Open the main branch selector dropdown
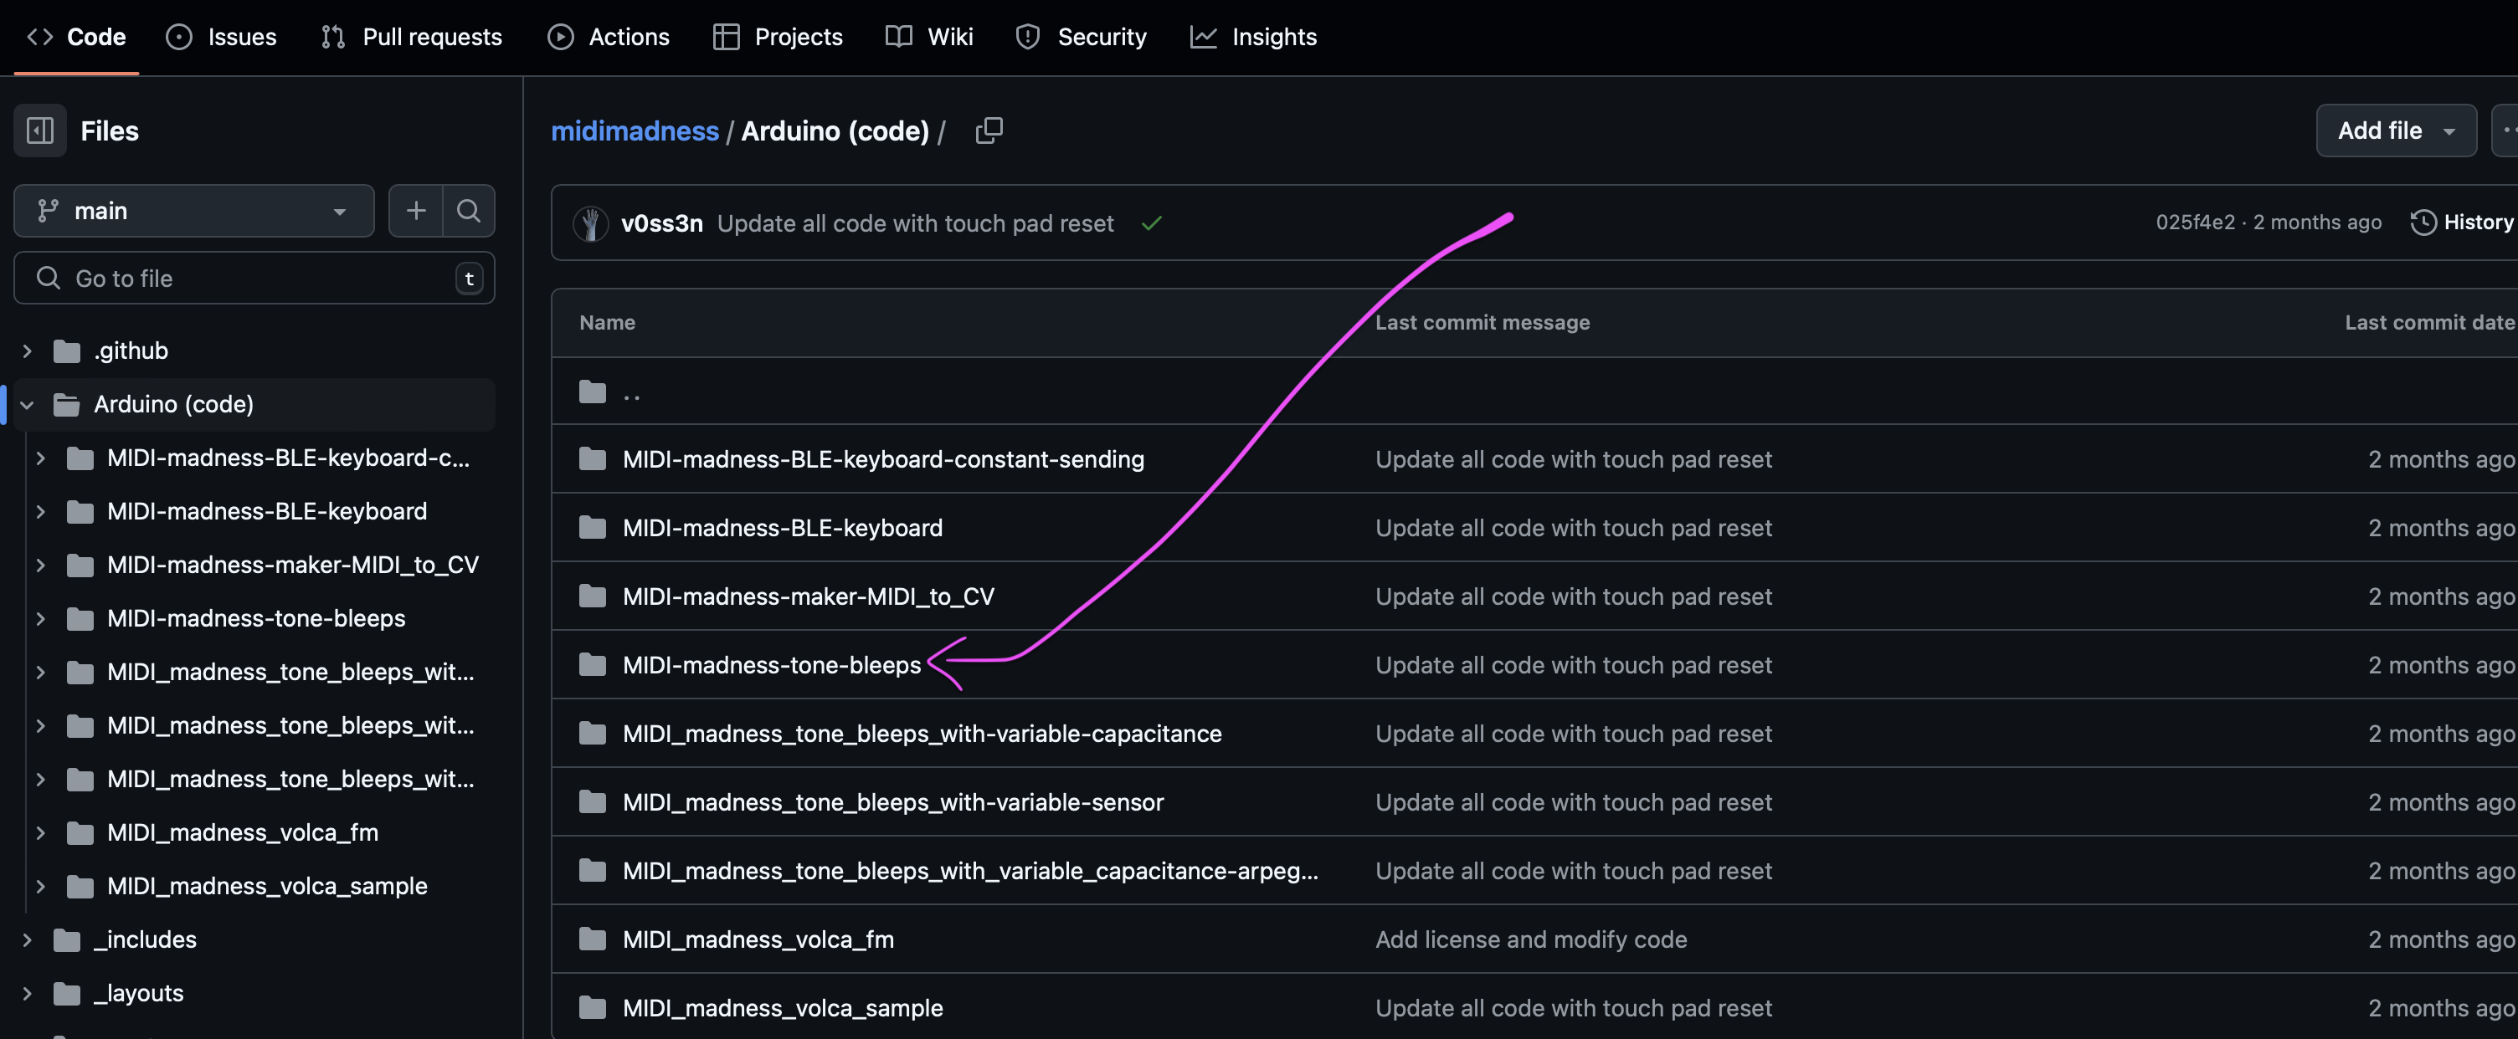2518x1039 pixels. pyautogui.click(x=194, y=211)
